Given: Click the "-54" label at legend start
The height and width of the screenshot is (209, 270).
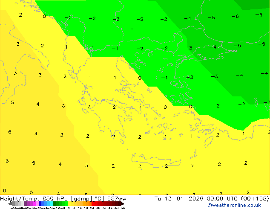Looking at the screenshot, I should point(14,208).
